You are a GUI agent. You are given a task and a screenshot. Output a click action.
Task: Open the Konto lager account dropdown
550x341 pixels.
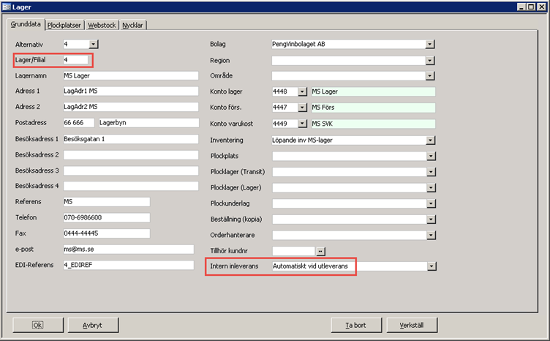[303, 91]
